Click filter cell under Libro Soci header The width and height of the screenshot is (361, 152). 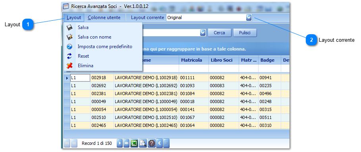coord(224,68)
